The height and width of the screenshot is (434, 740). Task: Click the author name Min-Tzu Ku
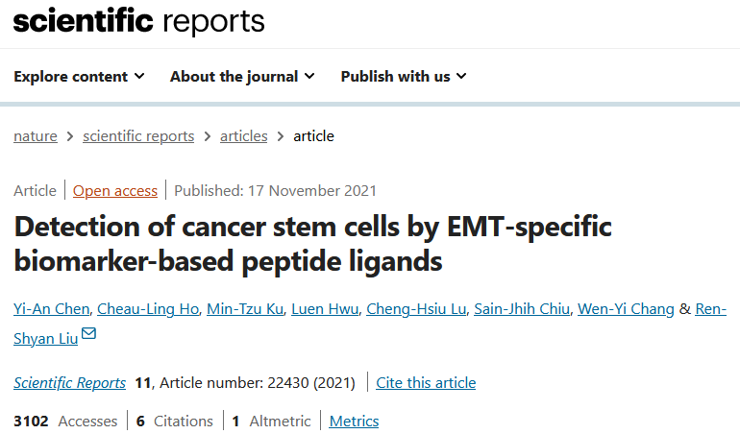point(245,309)
